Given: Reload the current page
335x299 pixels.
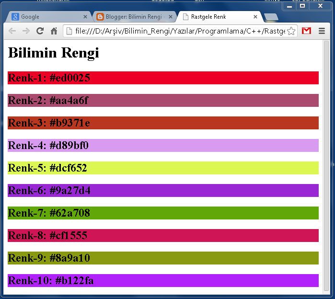Looking at the screenshot, I should 40,31.
